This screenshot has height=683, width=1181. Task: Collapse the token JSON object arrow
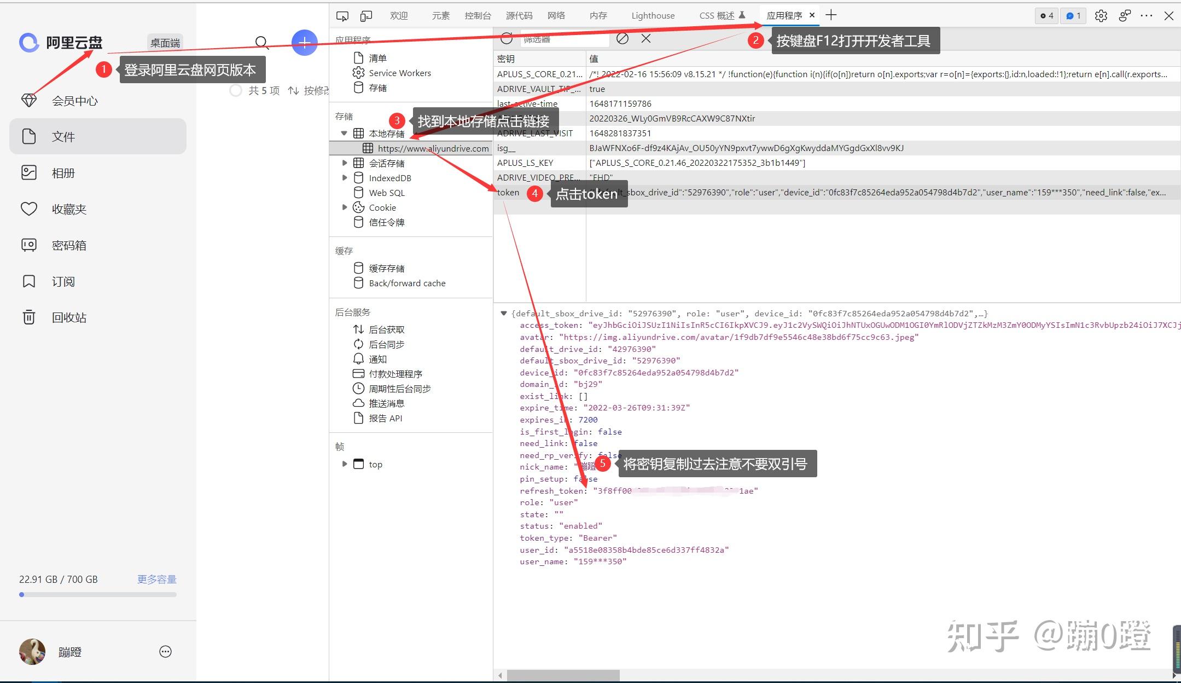pyautogui.click(x=503, y=314)
